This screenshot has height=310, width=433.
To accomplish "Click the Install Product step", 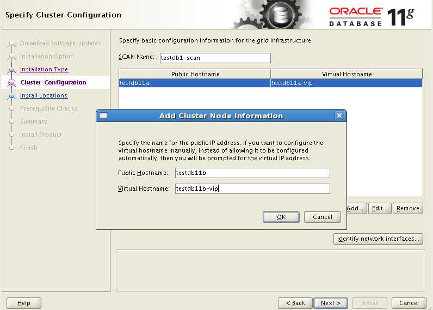I will (x=41, y=135).
